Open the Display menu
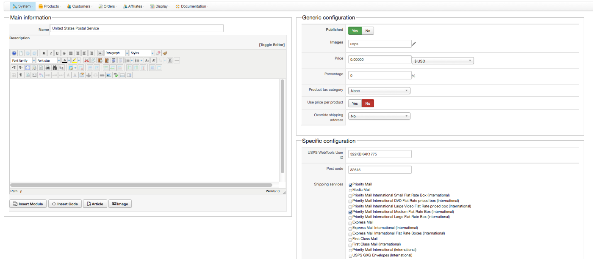The image size is (593, 259). [x=160, y=6]
